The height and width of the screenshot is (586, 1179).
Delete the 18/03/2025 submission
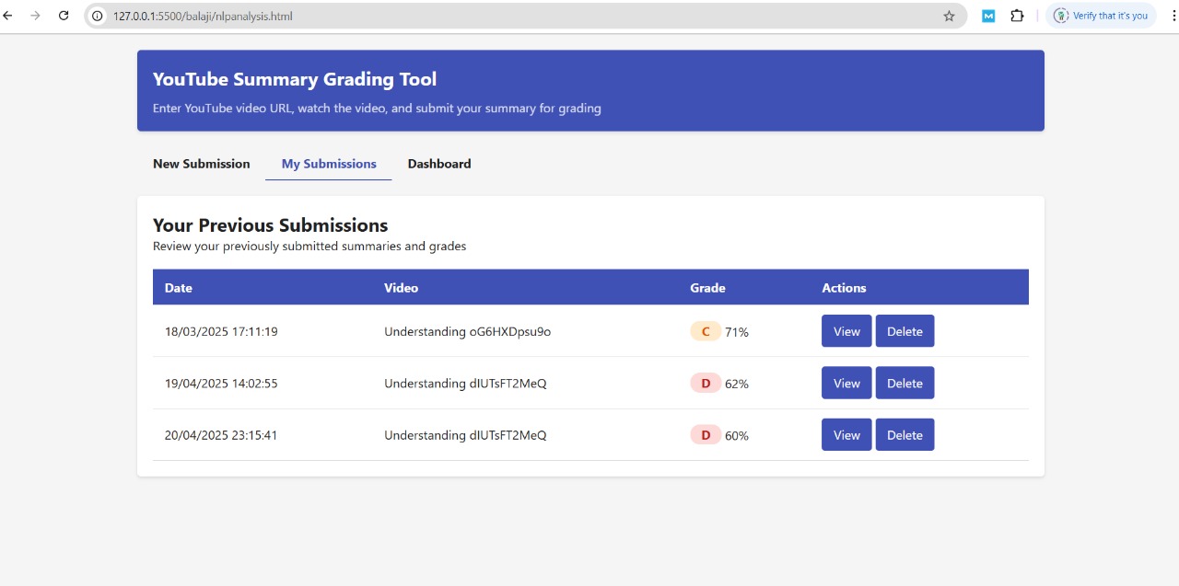coord(905,331)
